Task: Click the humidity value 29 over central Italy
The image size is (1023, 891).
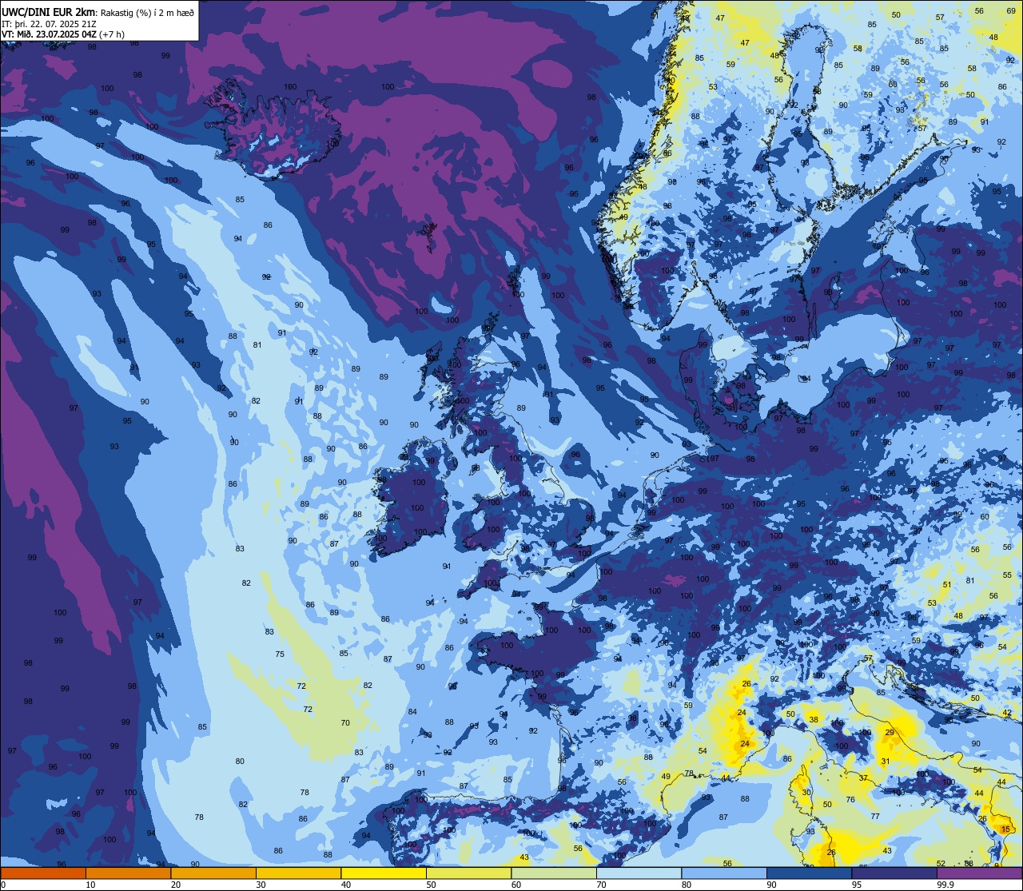Action: (890, 733)
